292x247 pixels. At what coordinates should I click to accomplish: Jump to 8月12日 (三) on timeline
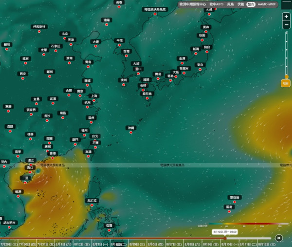[x=267, y=244]
